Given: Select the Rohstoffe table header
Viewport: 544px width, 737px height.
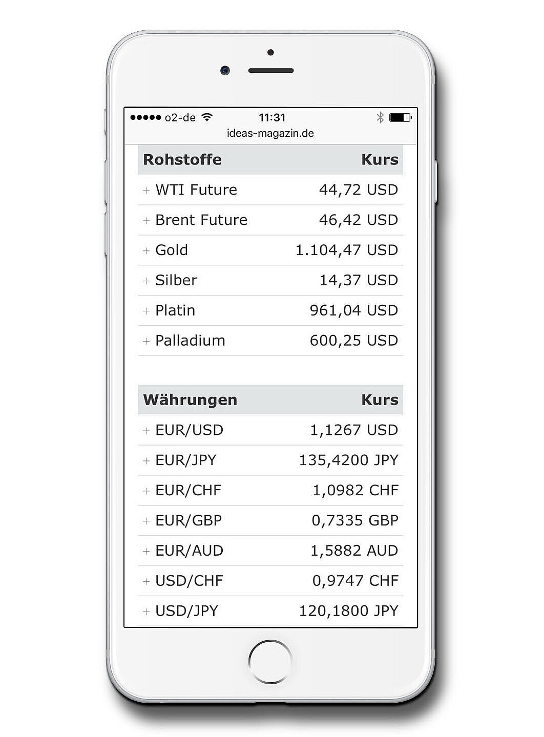Looking at the screenshot, I should (270, 159).
